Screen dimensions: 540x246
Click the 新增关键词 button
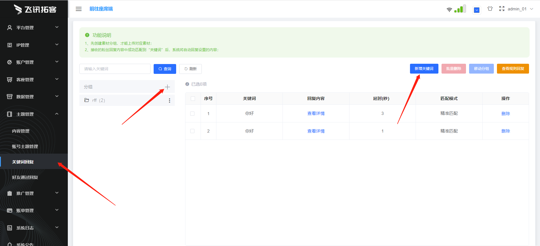[424, 69]
